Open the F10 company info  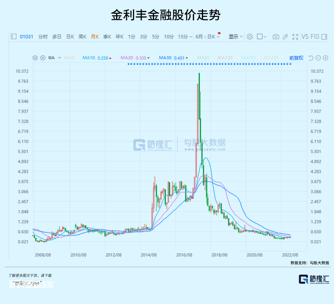315,36
